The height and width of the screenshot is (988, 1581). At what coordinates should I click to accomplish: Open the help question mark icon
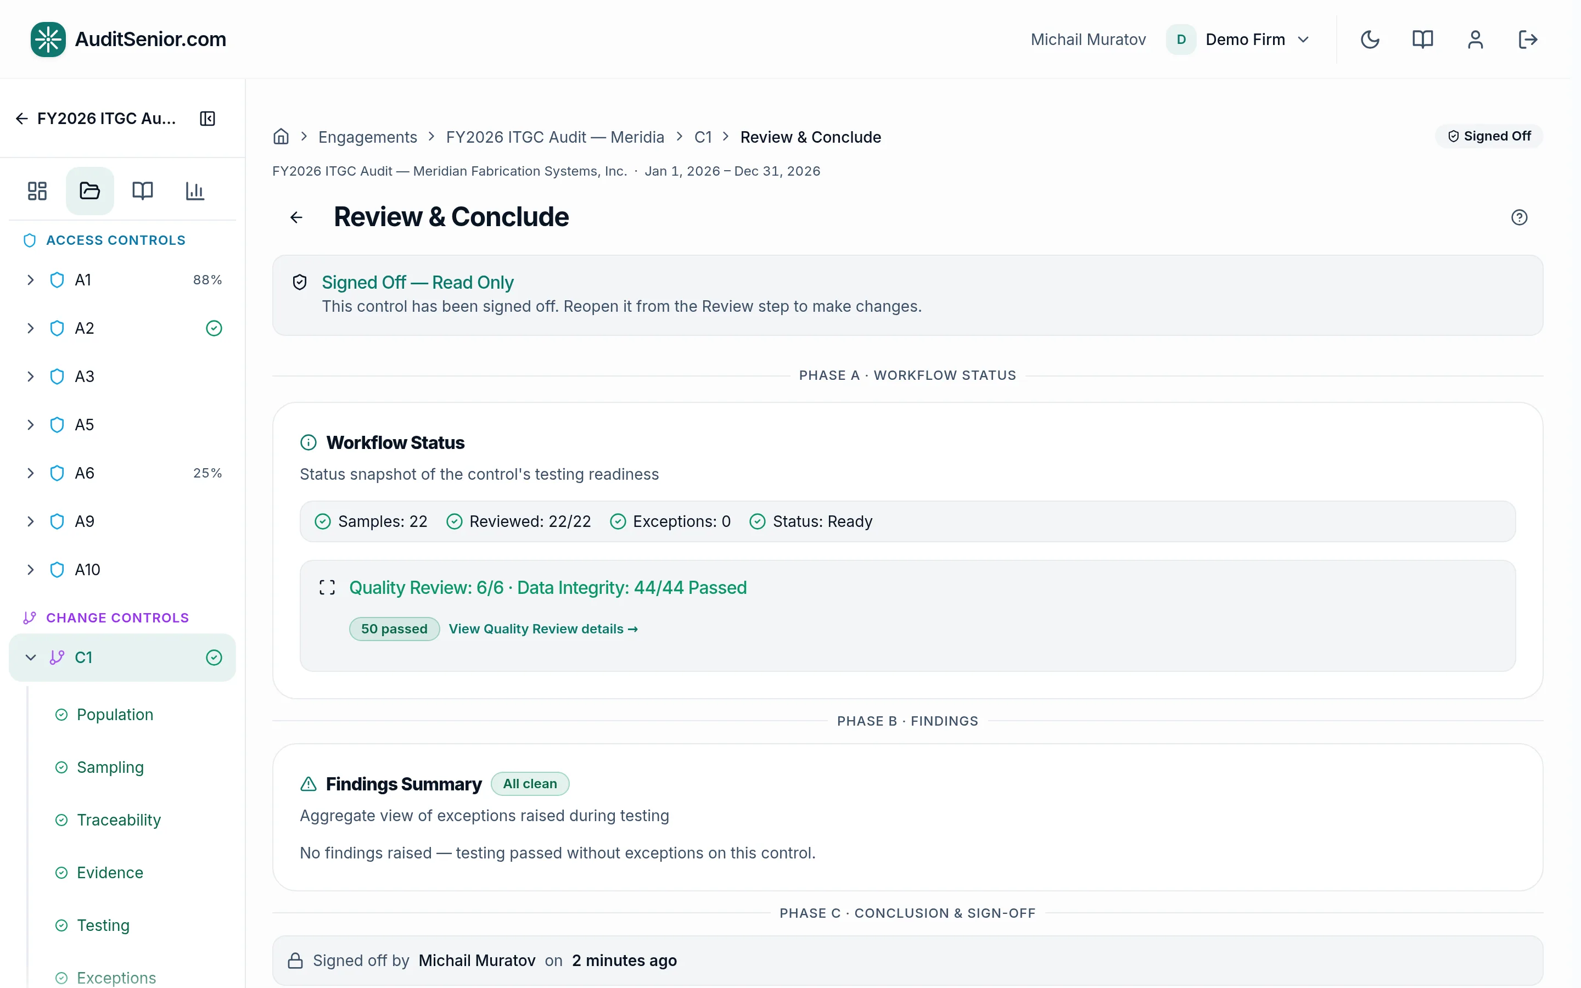coord(1519,217)
